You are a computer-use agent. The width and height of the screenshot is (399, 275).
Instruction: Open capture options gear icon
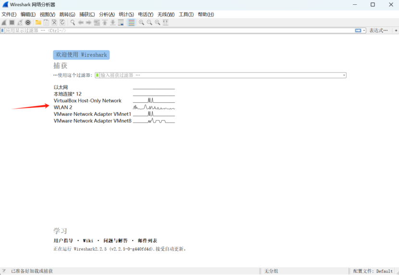28,23
